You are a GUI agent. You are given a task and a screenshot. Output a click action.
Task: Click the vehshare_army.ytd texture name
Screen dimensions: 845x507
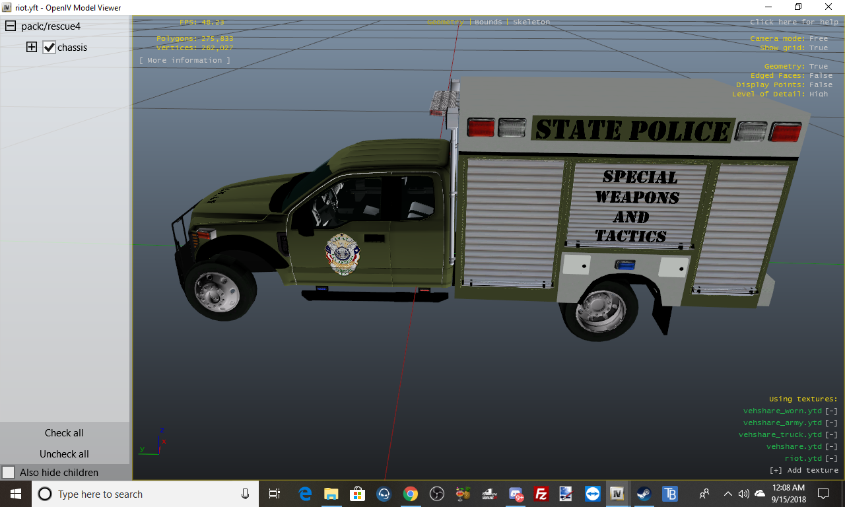[782, 423]
